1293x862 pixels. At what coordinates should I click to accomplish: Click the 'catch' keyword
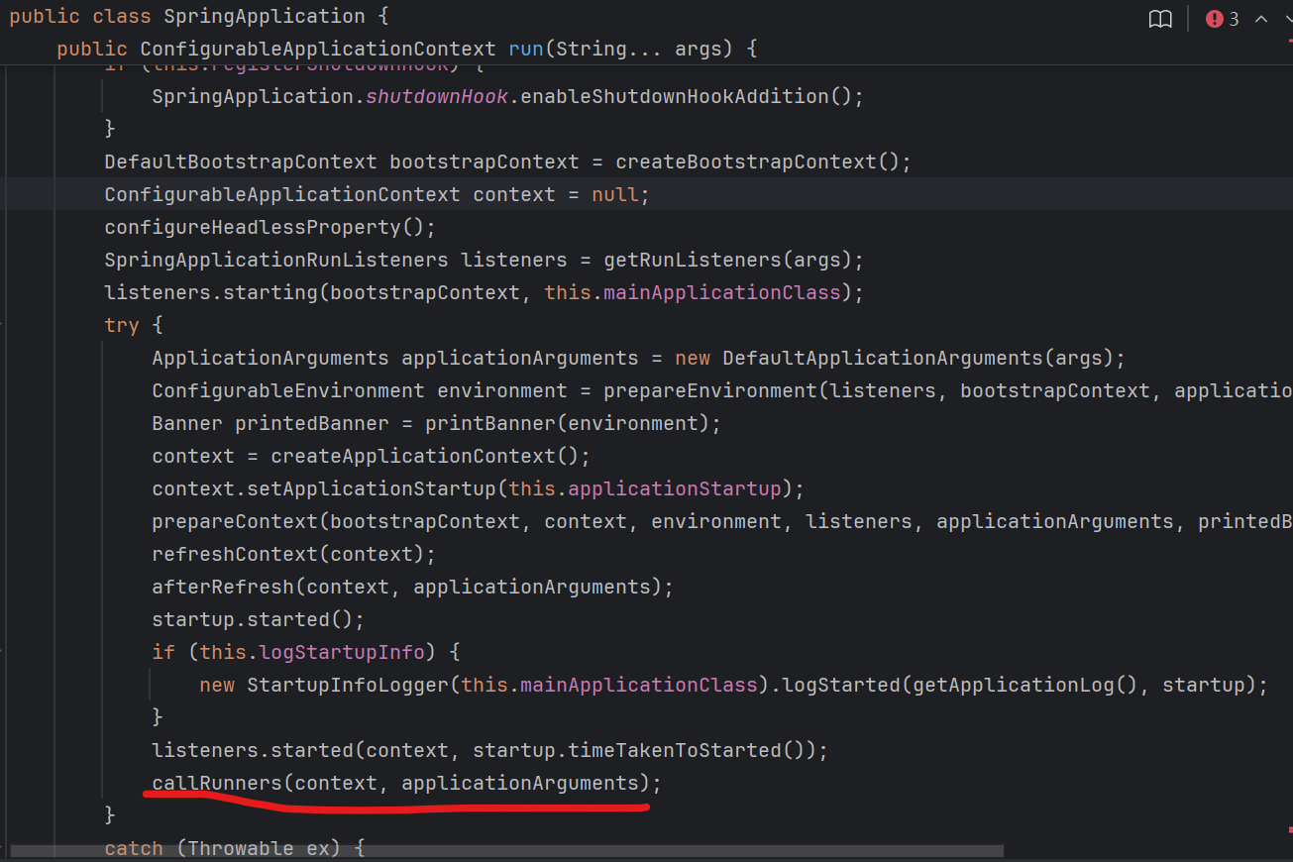(x=134, y=848)
